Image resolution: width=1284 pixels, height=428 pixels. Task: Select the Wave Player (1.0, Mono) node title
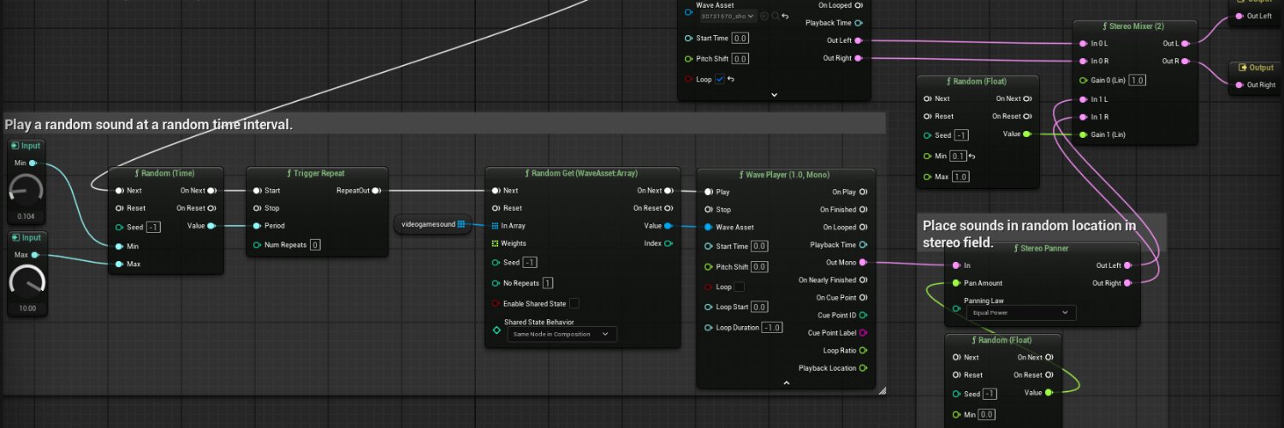786,174
